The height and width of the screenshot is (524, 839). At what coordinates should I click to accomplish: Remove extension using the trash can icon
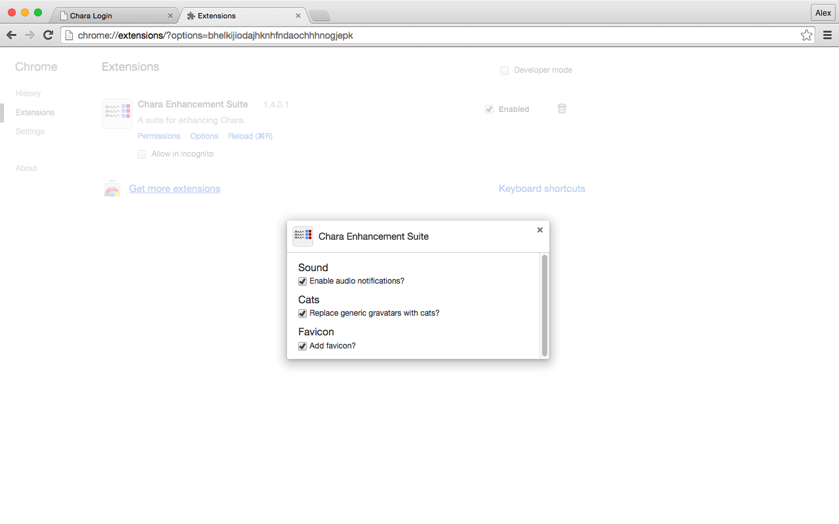pyautogui.click(x=562, y=109)
